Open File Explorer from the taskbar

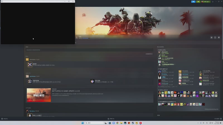click(121, 123)
